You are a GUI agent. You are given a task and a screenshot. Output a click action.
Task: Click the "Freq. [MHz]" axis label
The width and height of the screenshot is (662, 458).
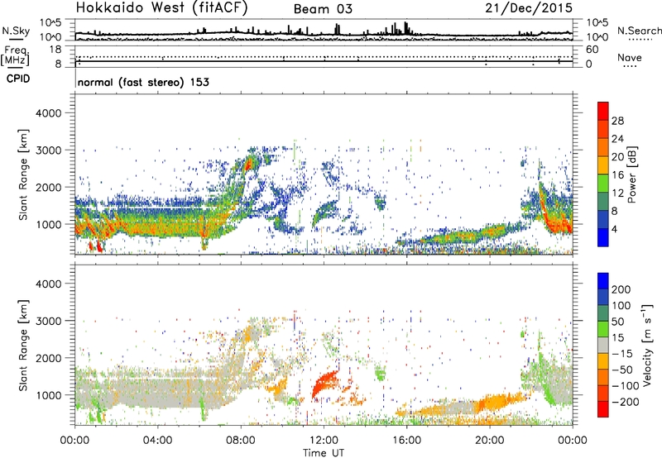(x=15, y=56)
